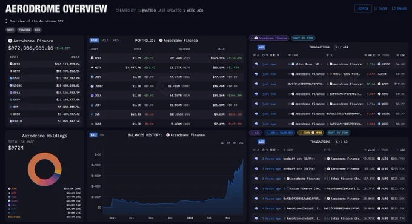Click the clock icon in the lower transactions header

click(x=264, y=150)
